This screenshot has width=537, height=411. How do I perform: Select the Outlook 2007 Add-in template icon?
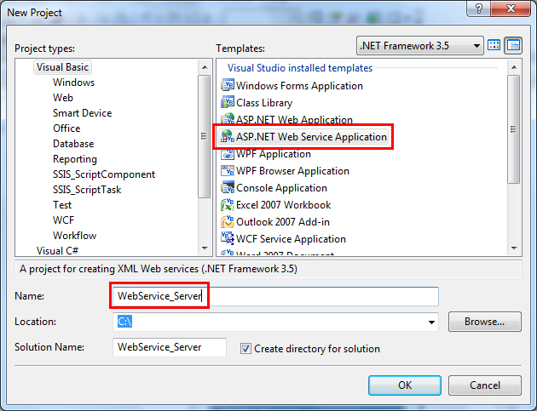click(228, 222)
